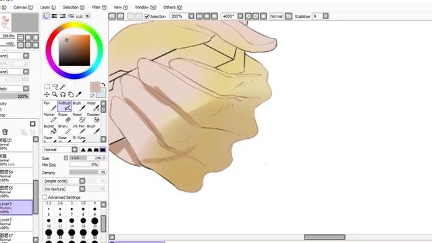The image size is (432, 243).
Task: Open the brush blend mode Normal dropdown
Action: [75, 150]
